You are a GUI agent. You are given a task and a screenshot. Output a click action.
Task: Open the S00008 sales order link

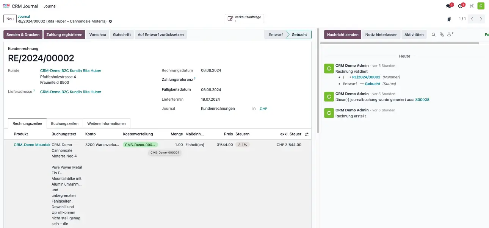[422, 100]
